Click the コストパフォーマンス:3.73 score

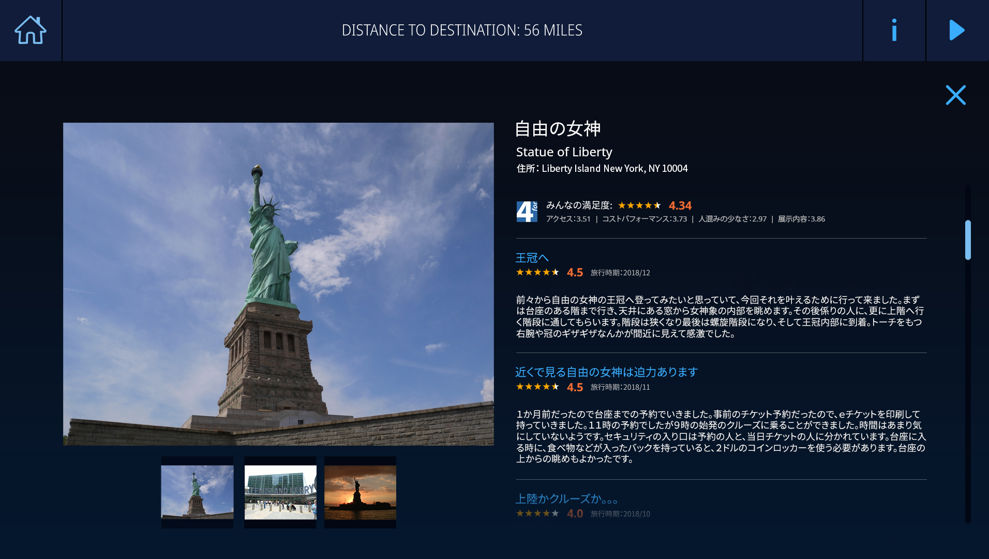644,219
